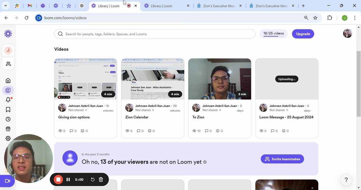The image size is (361, 190).
Task: Click the comments icon on Giving zion options
Action: (71, 131)
